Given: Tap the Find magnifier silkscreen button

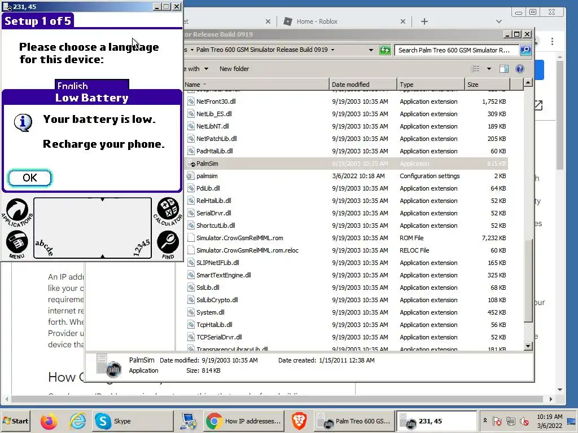Looking at the screenshot, I should (168, 245).
